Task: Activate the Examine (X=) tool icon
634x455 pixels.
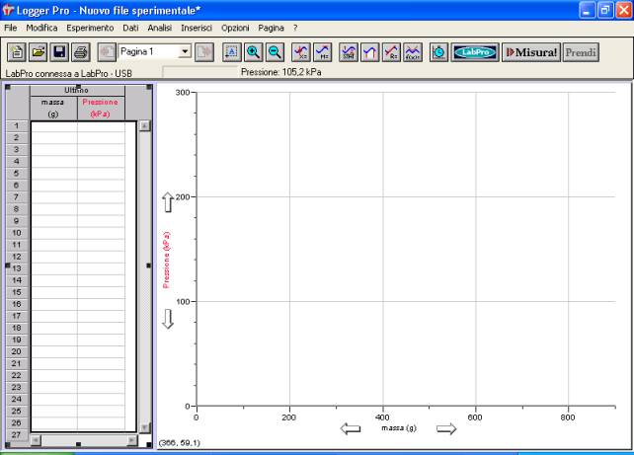Action: click(301, 52)
